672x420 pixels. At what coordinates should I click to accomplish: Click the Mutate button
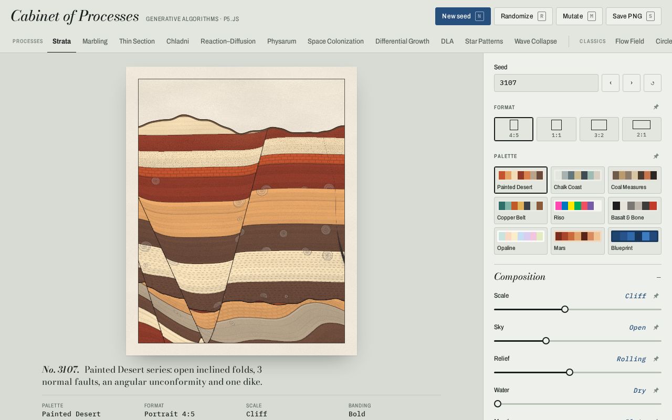tap(579, 16)
